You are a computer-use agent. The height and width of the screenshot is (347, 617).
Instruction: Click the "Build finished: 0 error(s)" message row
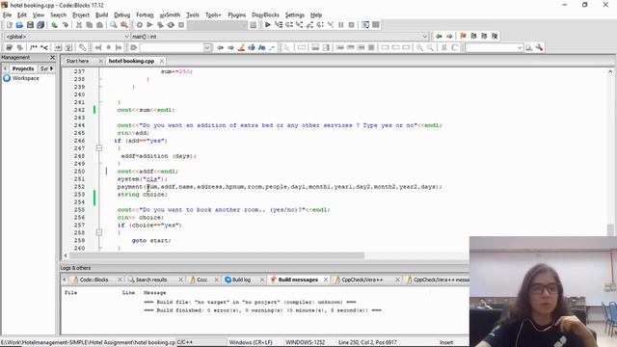coord(262,310)
